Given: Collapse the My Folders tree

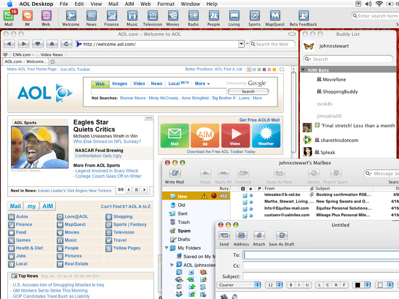Looking at the screenshot, I should point(167,248).
